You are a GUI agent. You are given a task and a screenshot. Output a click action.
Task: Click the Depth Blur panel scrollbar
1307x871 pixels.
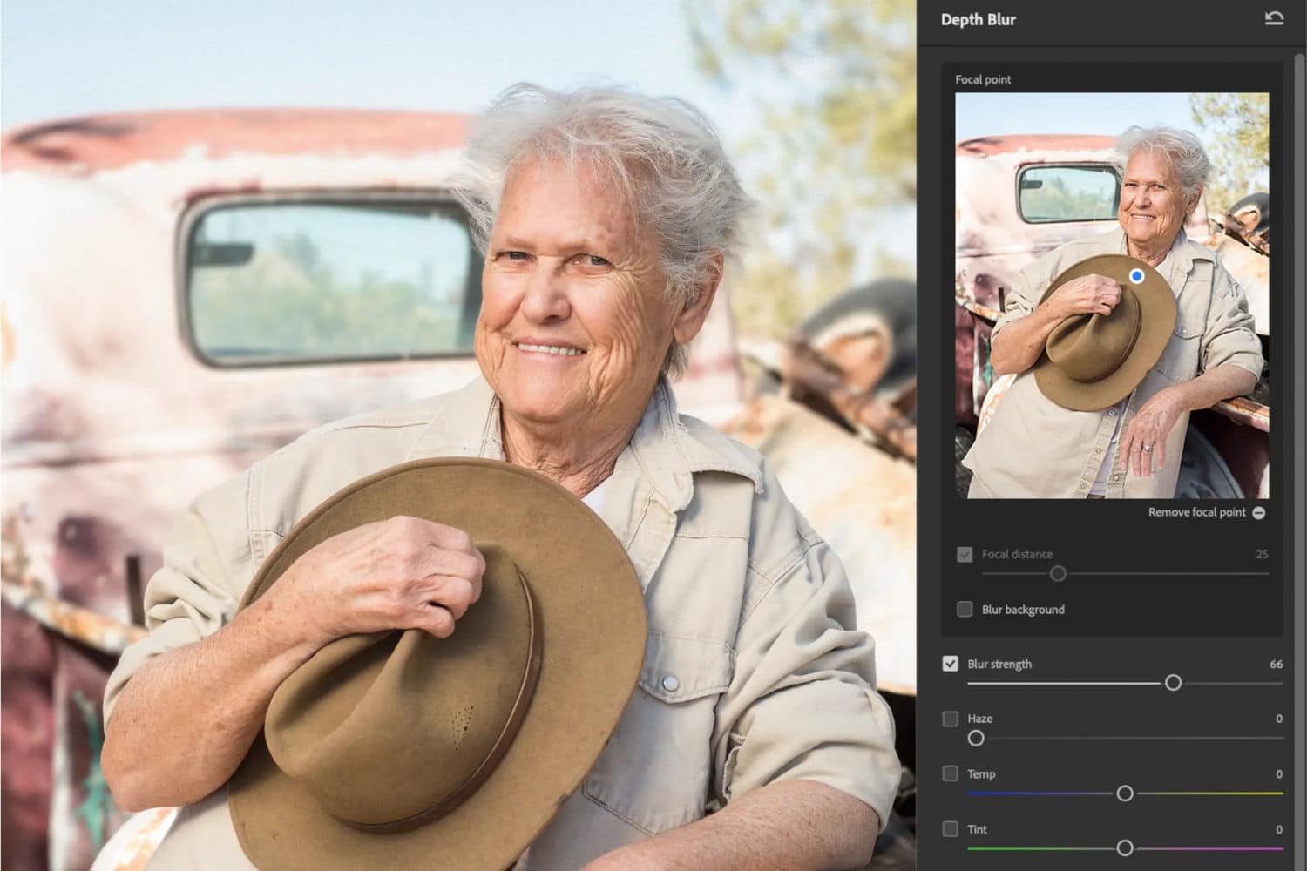coord(1299,348)
